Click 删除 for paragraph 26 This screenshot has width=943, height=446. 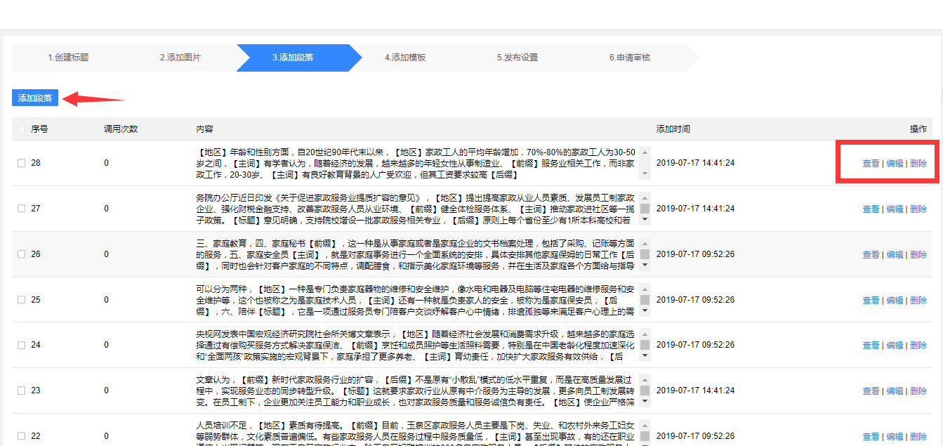point(918,255)
